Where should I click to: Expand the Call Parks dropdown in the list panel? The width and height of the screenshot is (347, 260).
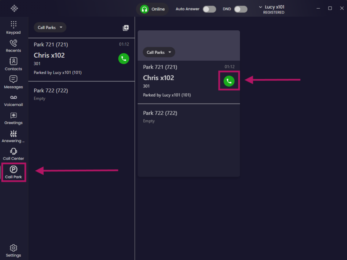50,27
